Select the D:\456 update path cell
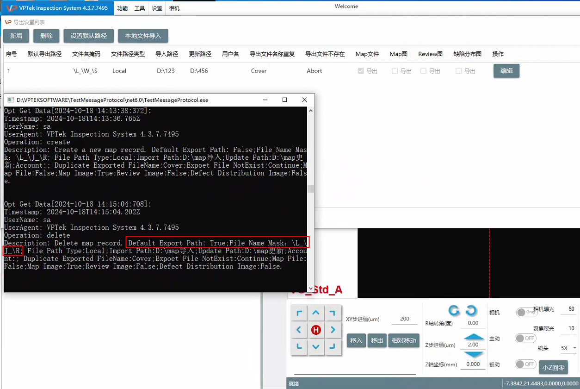 (199, 71)
